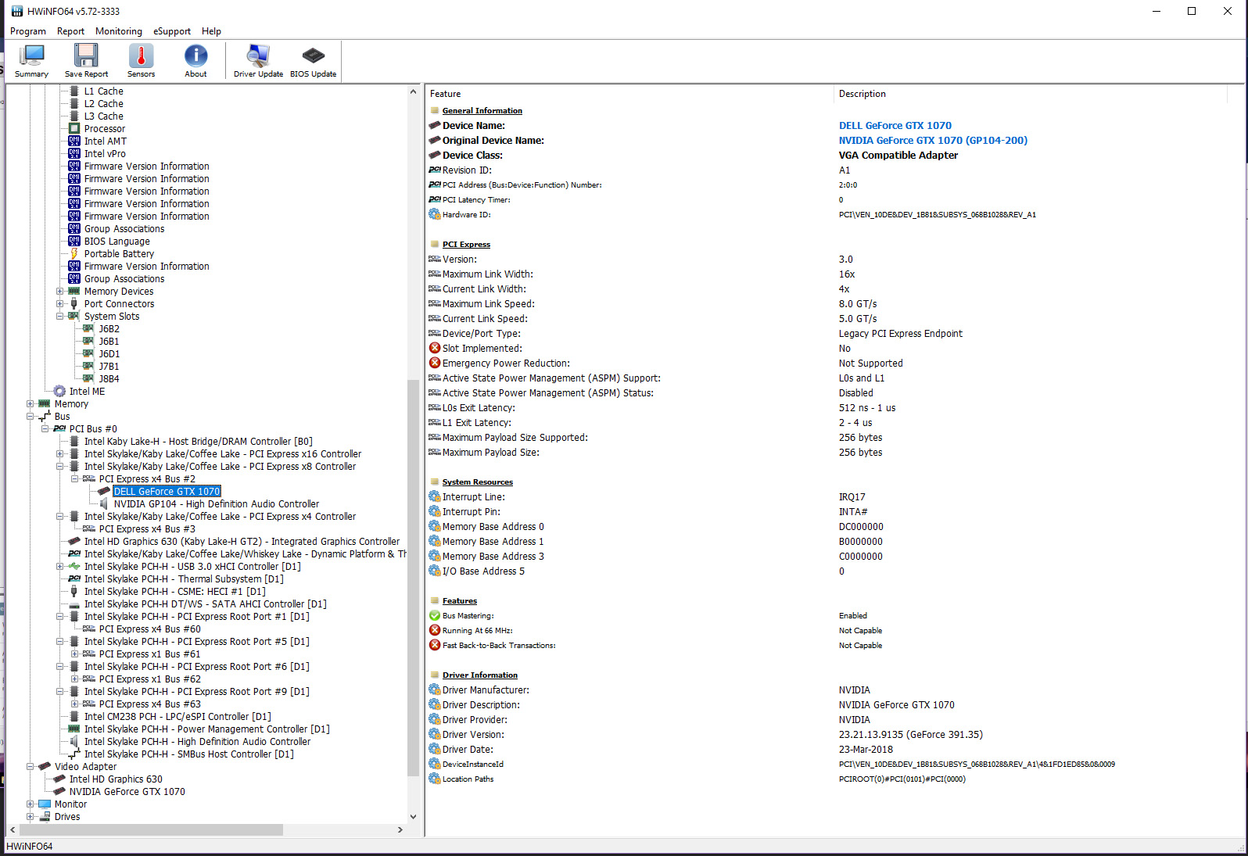
Task: Click the Portable Battery icon
Action: coord(74,254)
